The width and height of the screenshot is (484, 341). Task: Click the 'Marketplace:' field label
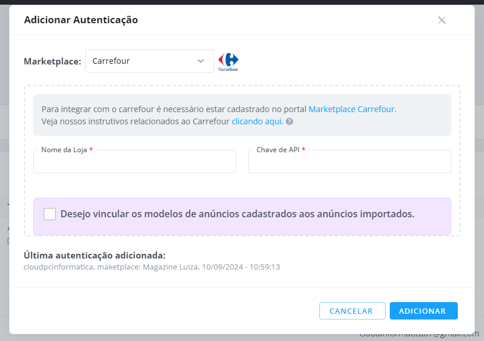[52, 62]
